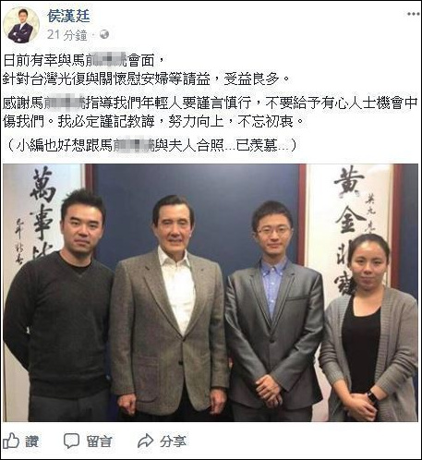
Task: Click the woman in grey cardigan
Action: pyautogui.click(x=369, y=330)
